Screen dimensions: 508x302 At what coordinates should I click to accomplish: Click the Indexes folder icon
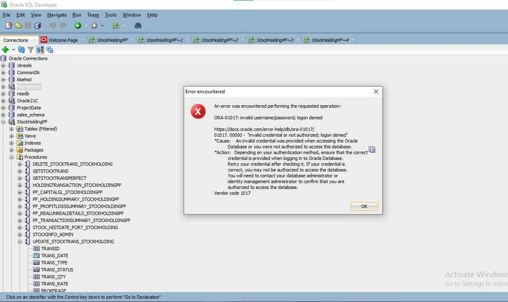pos(20,143)
